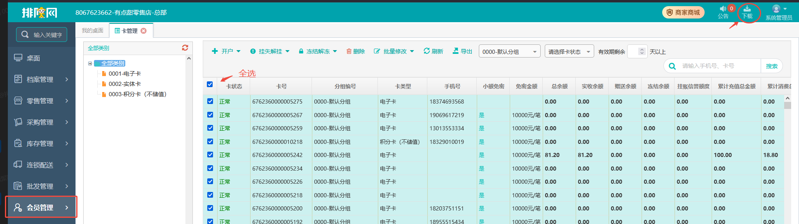Toggle checkbox for card 6762360000005234
This screenshot has height=224, width=799.
click(210, 168)
